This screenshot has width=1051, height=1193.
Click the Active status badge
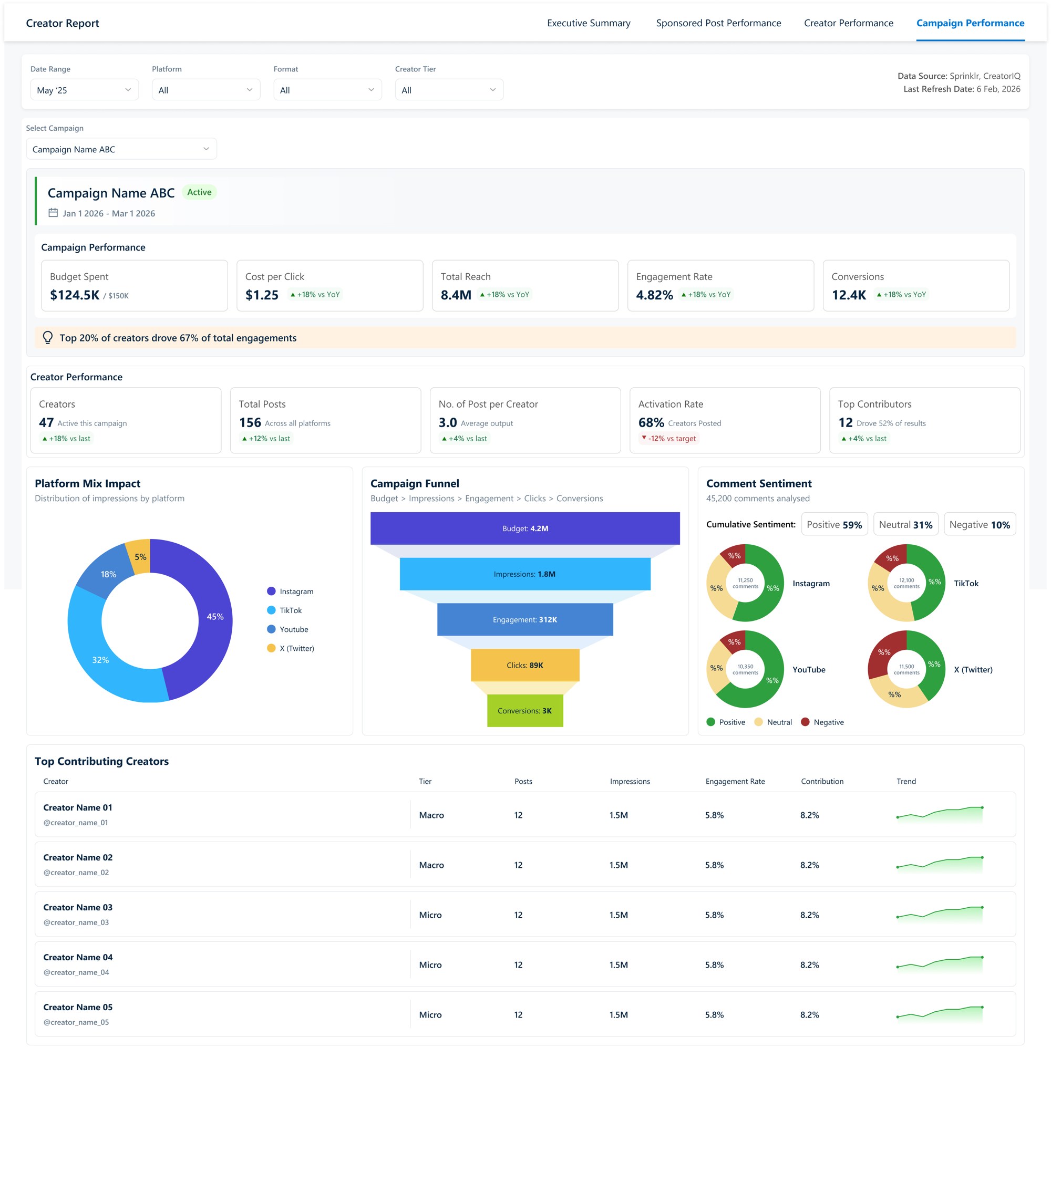point(199,192)
